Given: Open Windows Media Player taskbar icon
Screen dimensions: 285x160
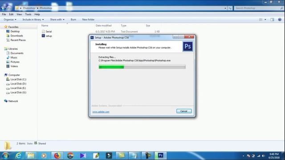Looking at the screenshot, I should 44,156.
